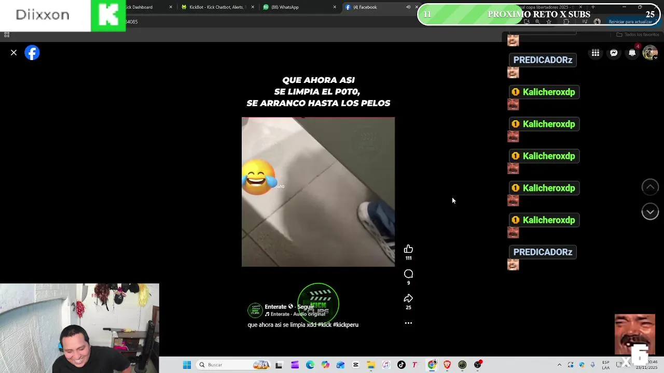The height and width of the screenshot is (373, 664).
Task: Open ESP LAA language switcher
Action: (x=606, y=365)
